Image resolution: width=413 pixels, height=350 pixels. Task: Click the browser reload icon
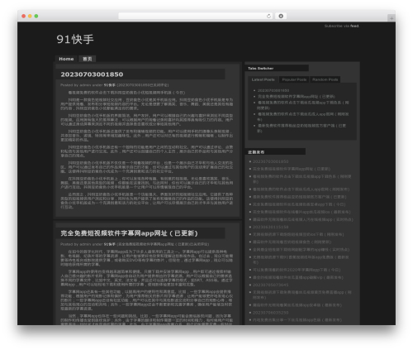[x=268, y=16]
